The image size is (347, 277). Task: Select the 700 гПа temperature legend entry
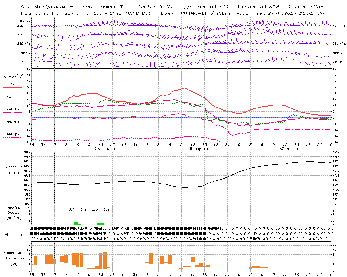(13, 122)
